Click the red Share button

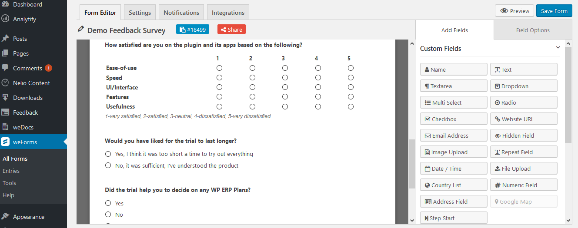click(x=231, y=29)
